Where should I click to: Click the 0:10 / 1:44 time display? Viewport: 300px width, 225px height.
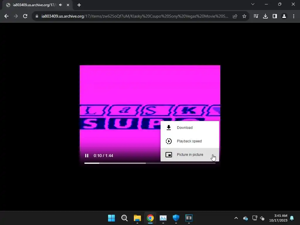103,156
